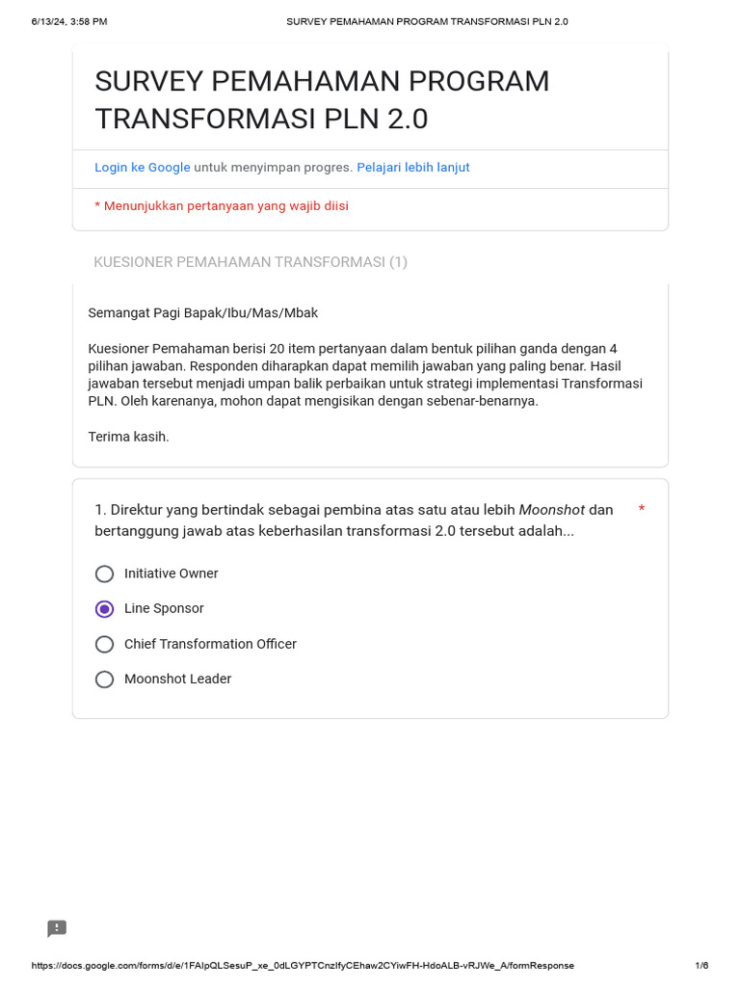The width and height of the screenshot is (740, 987).
Task: Click the red 'Menunjukkan pertanyaan yang wajib diisi' notice
Action: pos(222,206)
